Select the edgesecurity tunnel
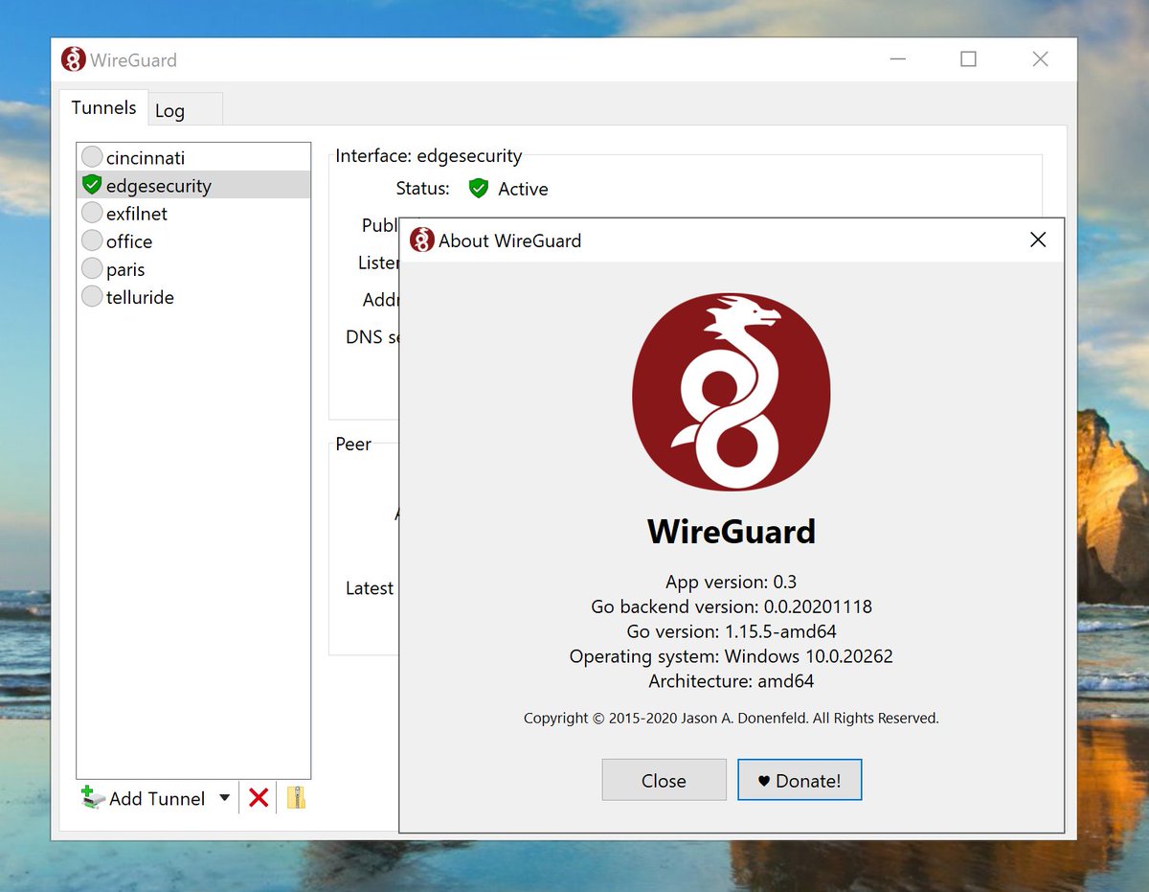 pos(193,185)
